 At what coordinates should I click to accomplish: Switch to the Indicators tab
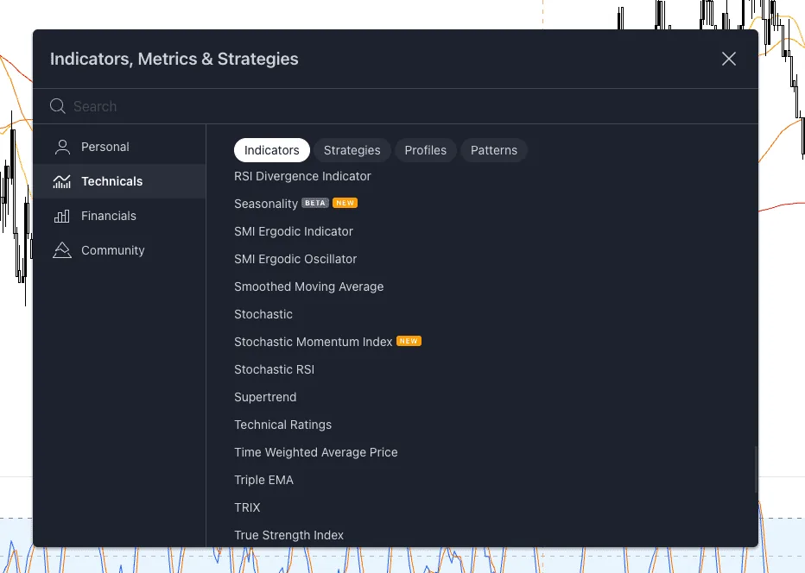[x=271, y=150]
